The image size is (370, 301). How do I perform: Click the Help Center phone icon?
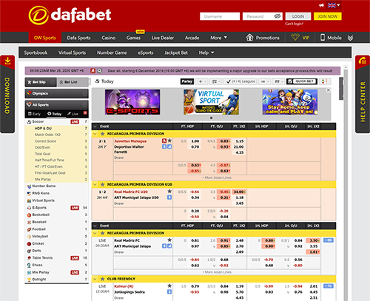coord(363,61)
